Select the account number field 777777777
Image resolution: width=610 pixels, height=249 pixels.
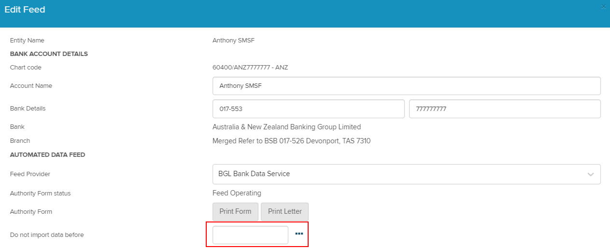504,109
